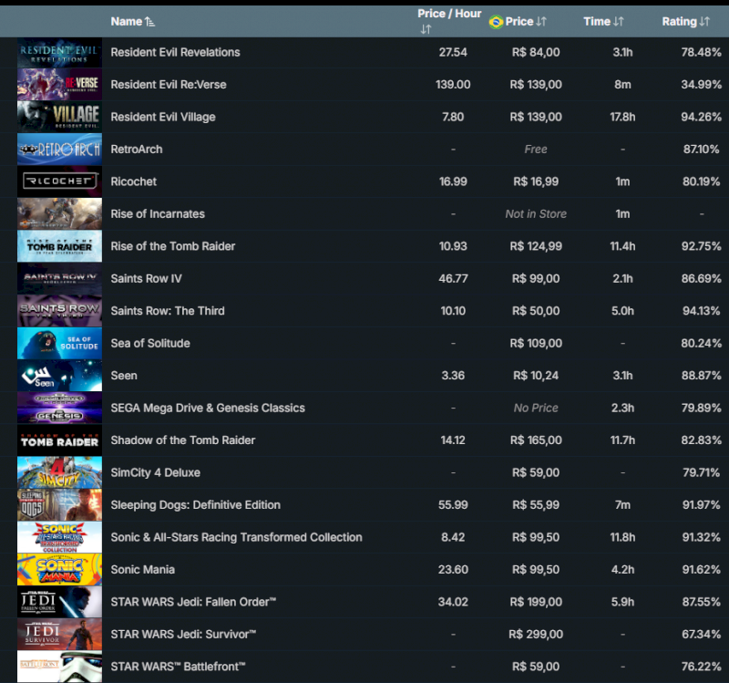Image resolution: width=729 pixels, height=683 pixels.
Task: Open Rise of the Tomb Raider thumbnail
Action: point(59,246)
